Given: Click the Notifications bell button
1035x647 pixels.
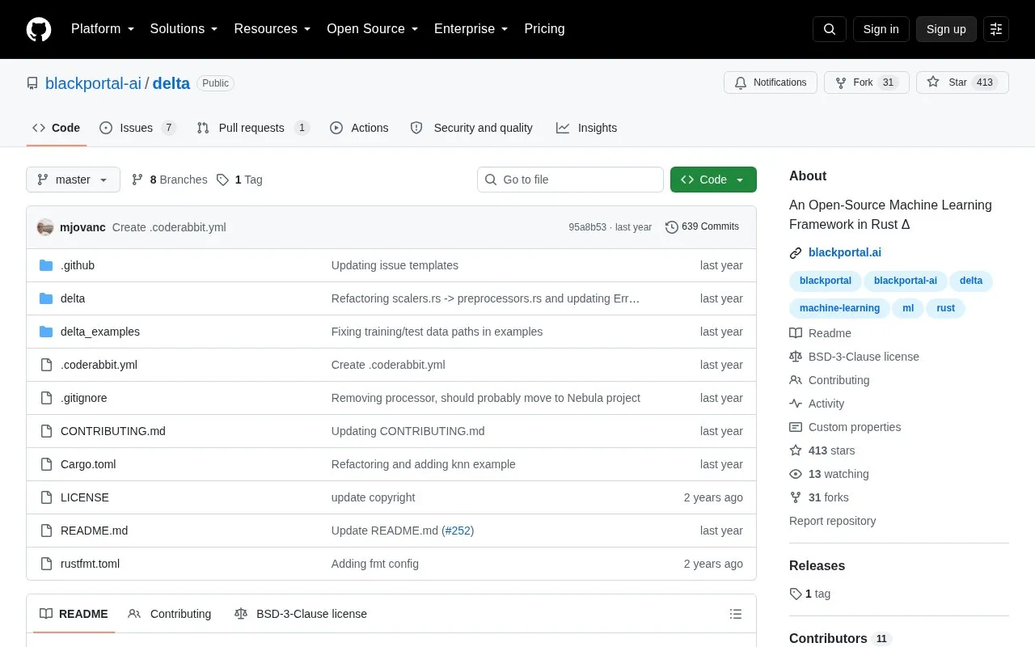Looking at the screenshot, I should pyautogui.click(x=771, y=82).
